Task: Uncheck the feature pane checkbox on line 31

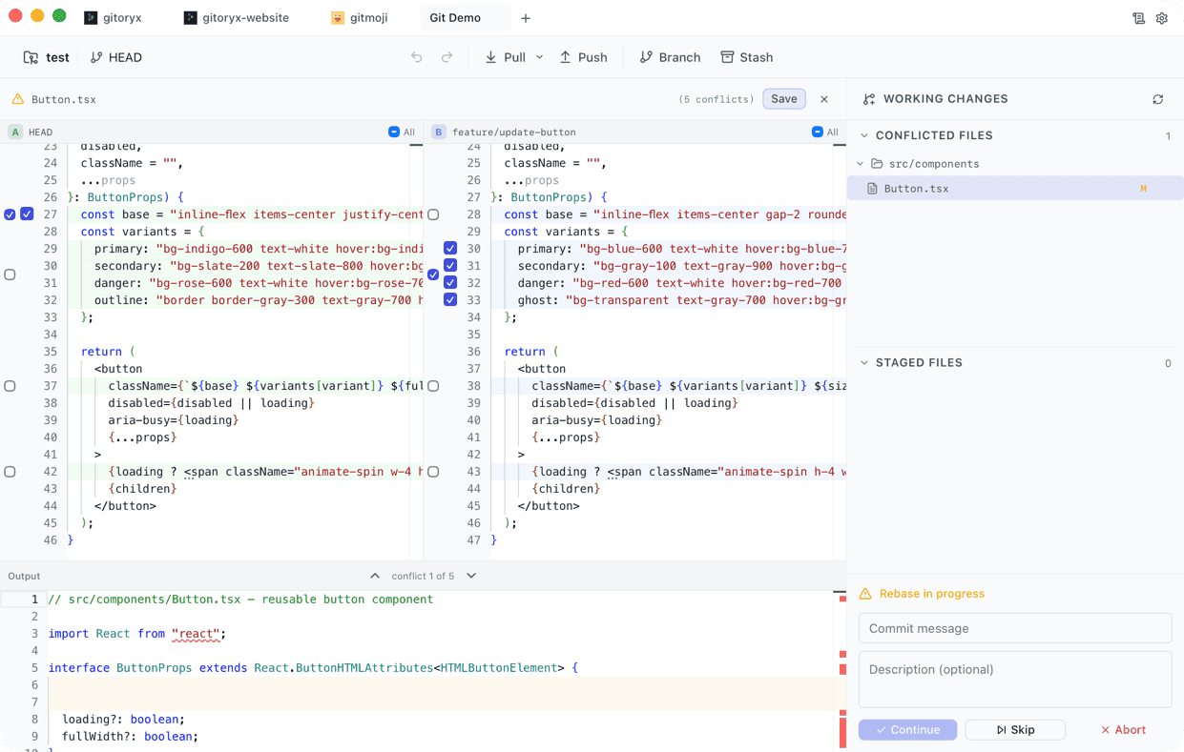Action: 450,266
